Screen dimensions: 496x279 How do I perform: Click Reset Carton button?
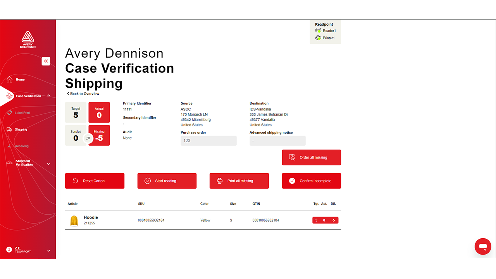click(x=95, y=181)
